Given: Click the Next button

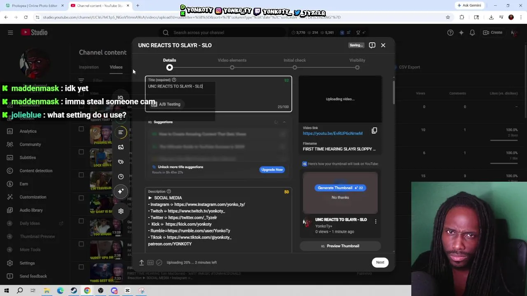Looking at the screenshot, I should click(x=380, y=262).
